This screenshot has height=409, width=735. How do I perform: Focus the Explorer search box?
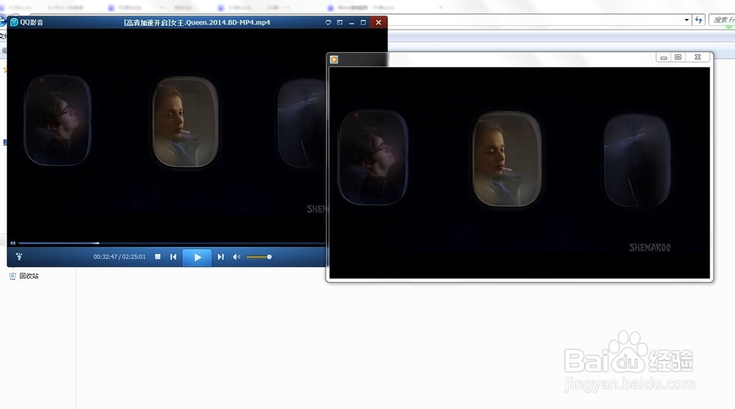[x=722, y=20]
